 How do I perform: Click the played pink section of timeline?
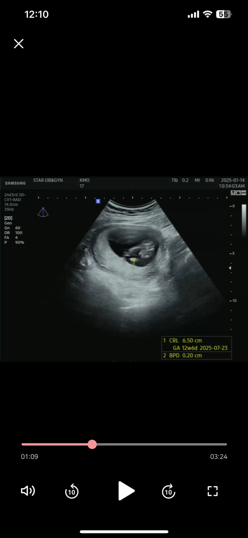pos(55,444)
